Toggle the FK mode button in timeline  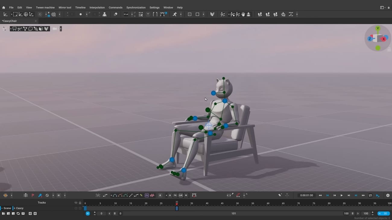coord(175,195)
